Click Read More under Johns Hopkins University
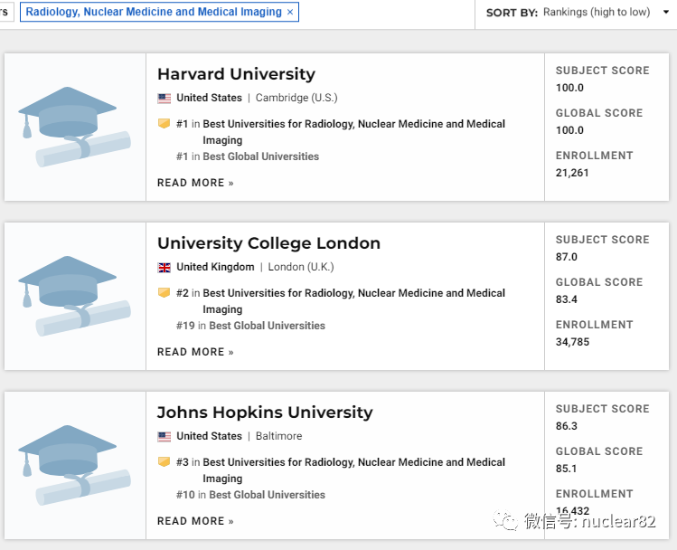The height and width of the screenshot is (550, 677). (x=195, y=521)
